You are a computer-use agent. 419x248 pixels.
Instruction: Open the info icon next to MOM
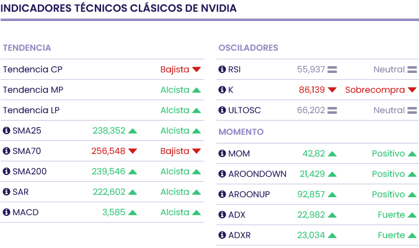pyautogui.click(x=223, y=153)
